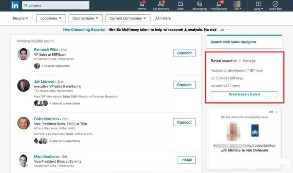The image size is (293, 173).
Task: Connect with Jan Louwes
Action: (184, 85)
